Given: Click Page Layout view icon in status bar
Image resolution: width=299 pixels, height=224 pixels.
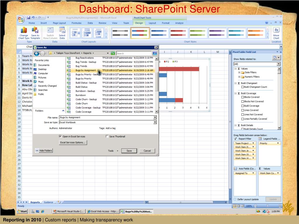Looking at the screenshot, I should point(239,206).
